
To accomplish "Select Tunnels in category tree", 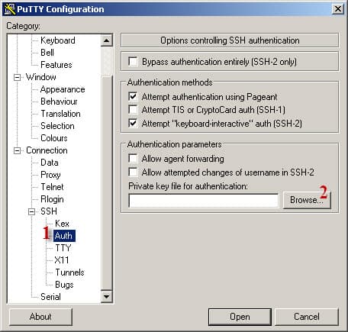I will point(69,272).
